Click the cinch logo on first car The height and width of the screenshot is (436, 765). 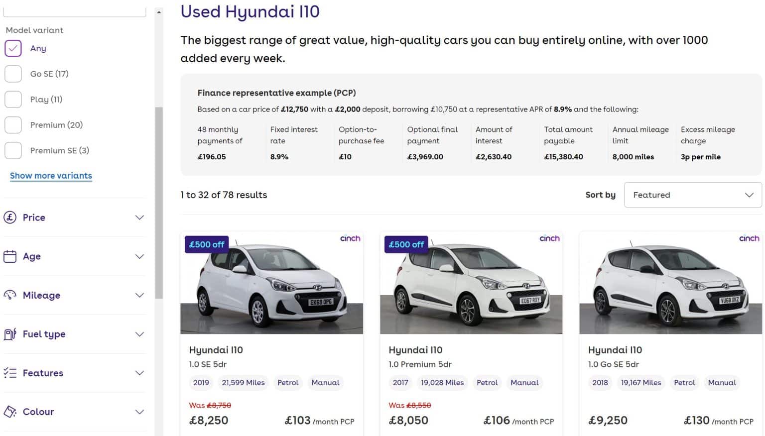tap(350, 238)
